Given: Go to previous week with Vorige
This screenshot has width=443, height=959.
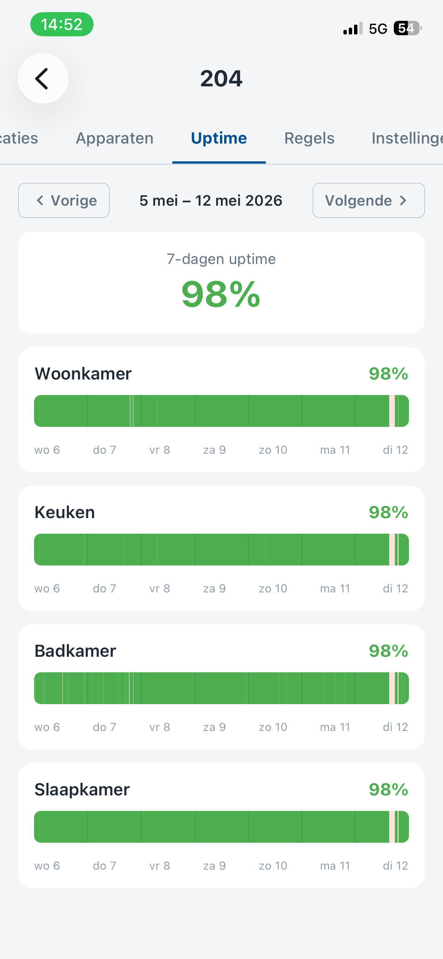Looking at the screenshot, I should tap(64, 200).
